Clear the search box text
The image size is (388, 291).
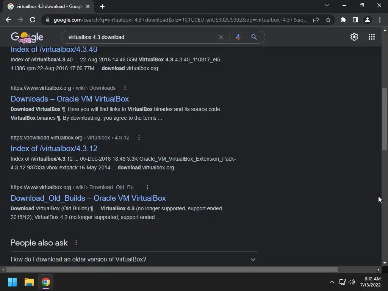(x=221, y=37)
